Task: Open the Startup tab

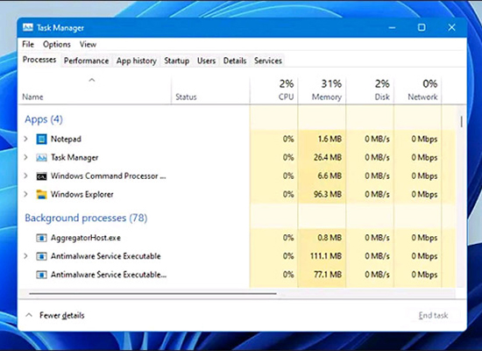Action: [176, 61]
